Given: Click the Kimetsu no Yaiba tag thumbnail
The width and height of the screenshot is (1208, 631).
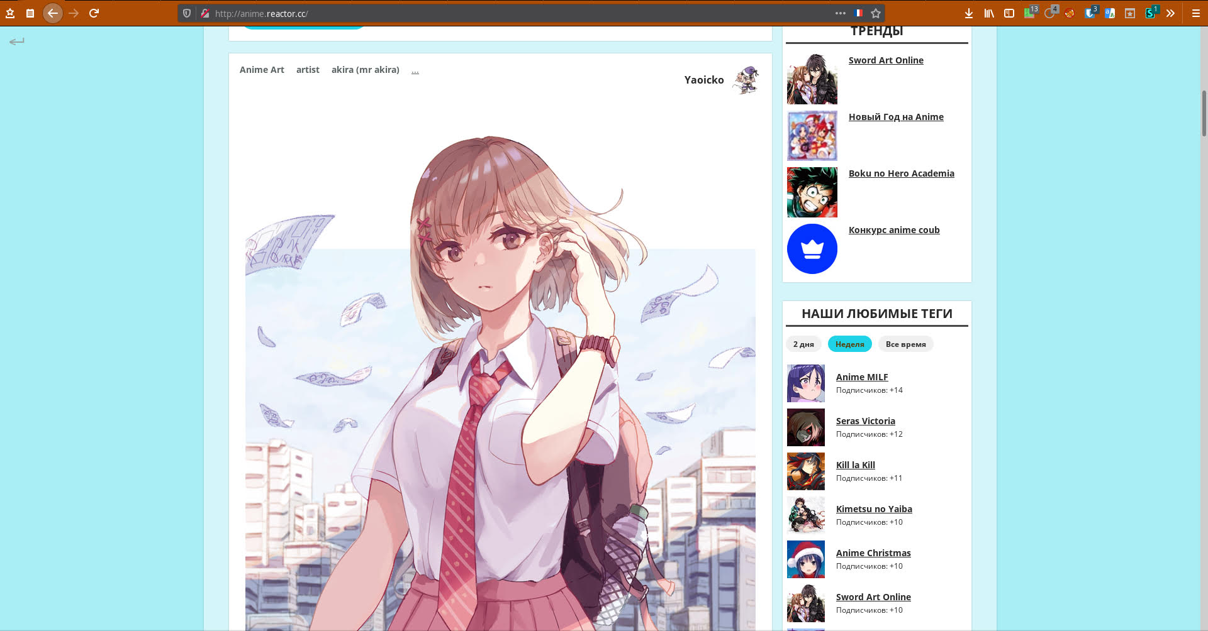Looking at the screenshot, I should pyautogui.click(x=806, y=515).
